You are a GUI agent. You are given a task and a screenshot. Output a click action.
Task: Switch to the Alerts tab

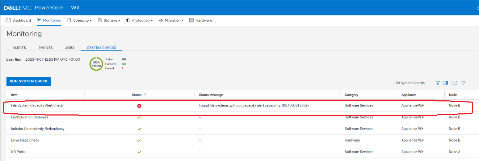(x=19, y=48)
